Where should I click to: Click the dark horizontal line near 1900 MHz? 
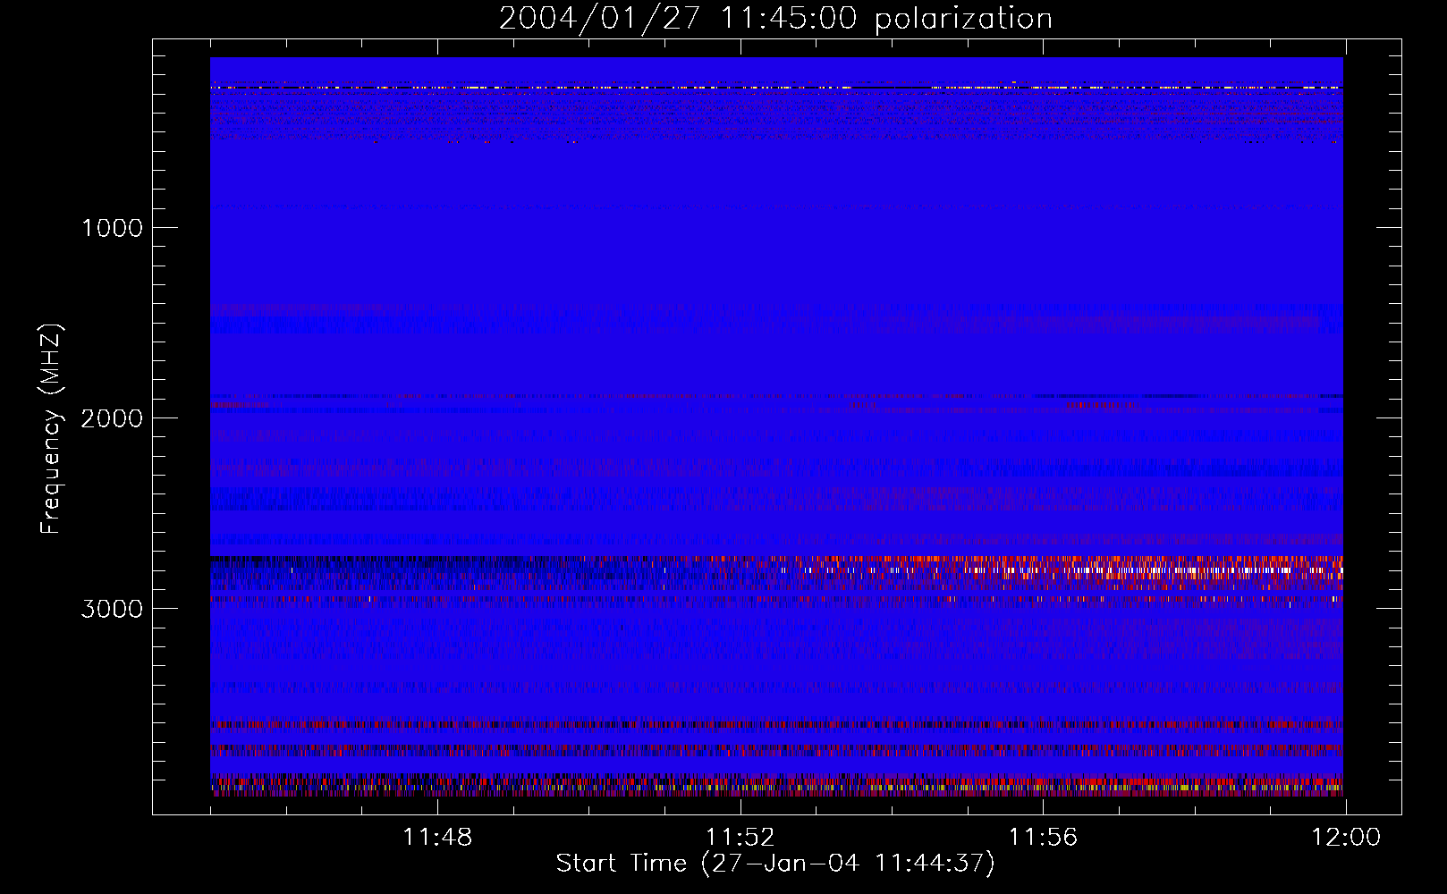click(x=776, y=396)
